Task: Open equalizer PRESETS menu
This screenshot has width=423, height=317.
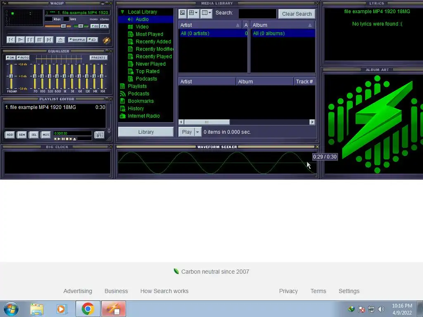Action: pos(98,57)
